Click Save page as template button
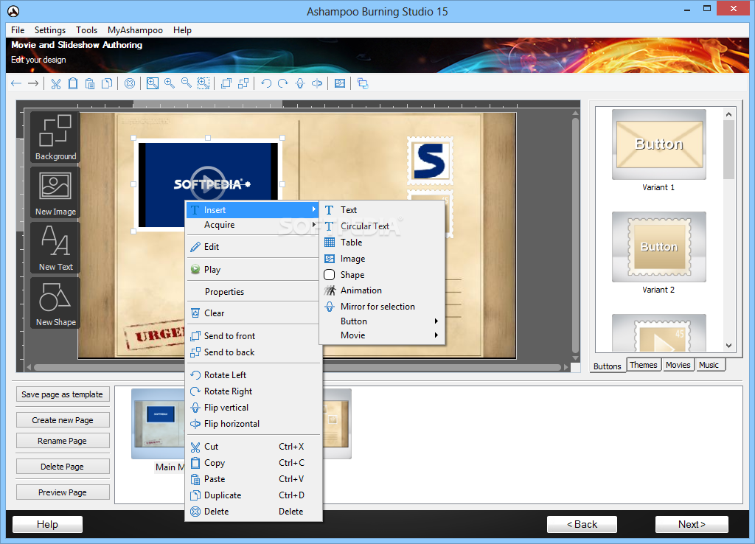 [63, 394]
